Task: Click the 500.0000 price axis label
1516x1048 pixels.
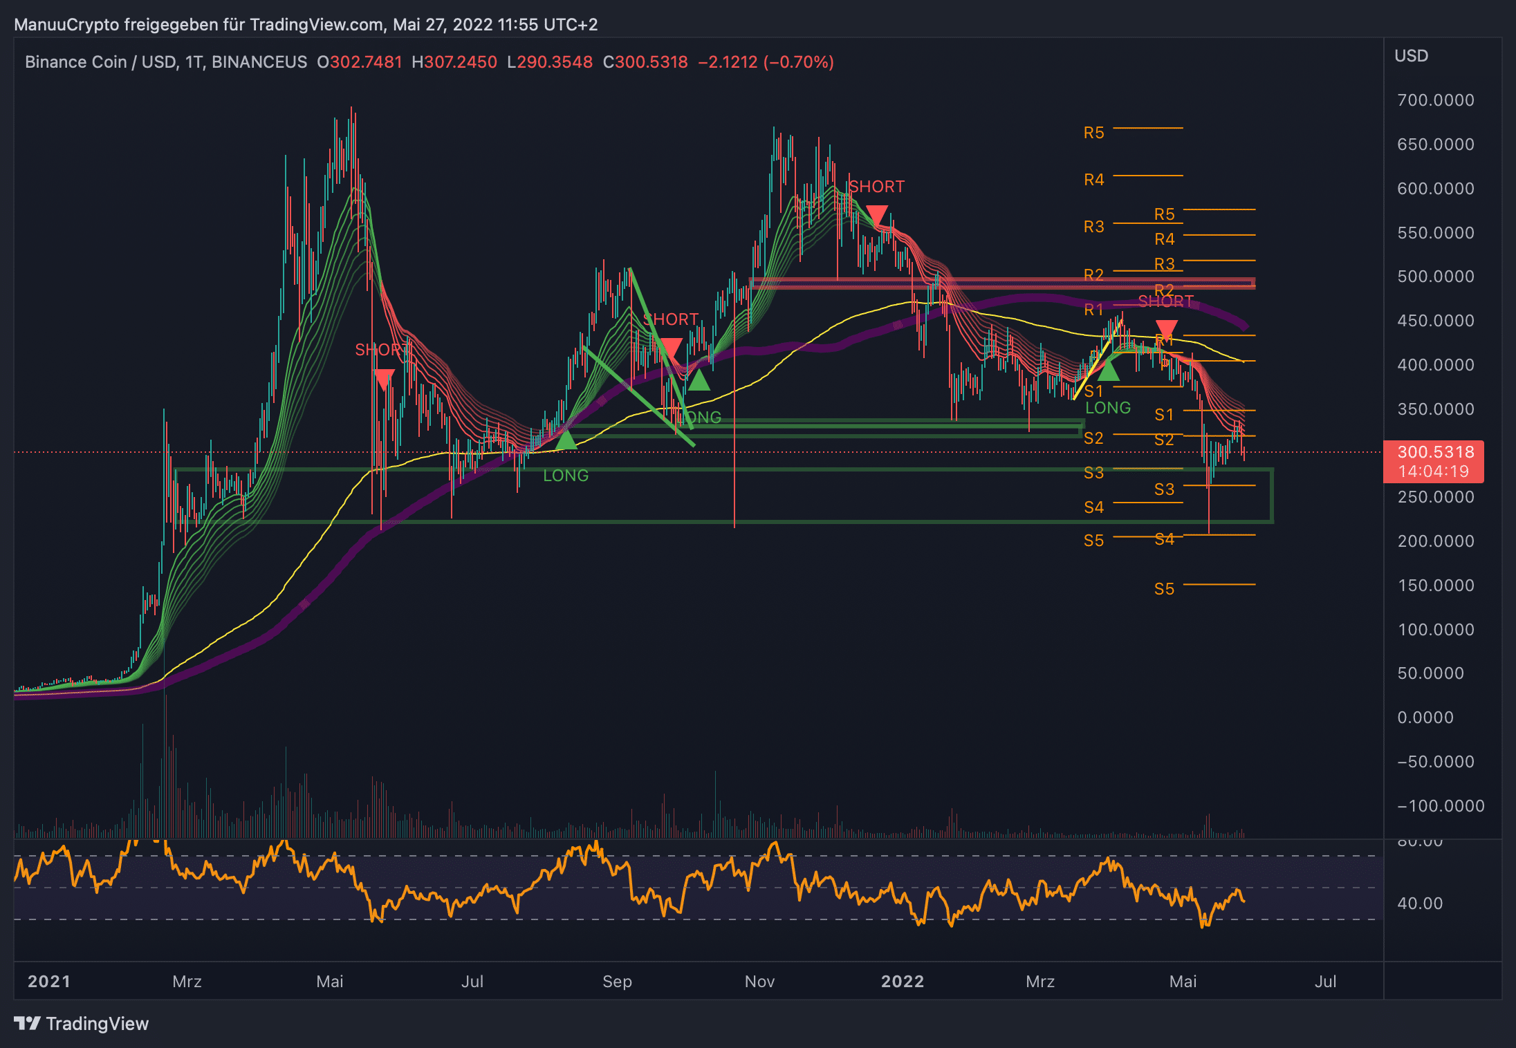Action: point(1436,277)
